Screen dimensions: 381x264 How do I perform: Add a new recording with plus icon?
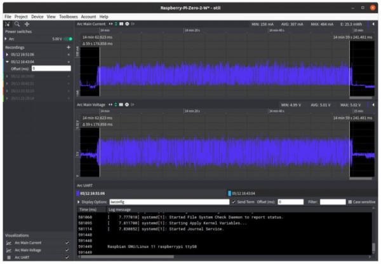[68, 47]
